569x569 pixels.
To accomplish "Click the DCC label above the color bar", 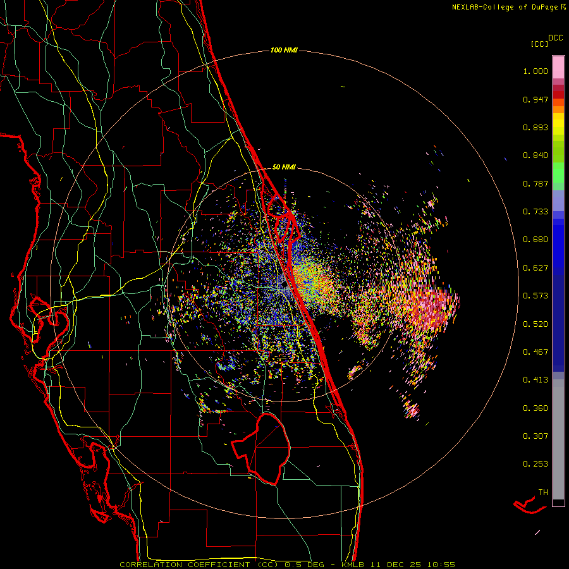I will (x=556, y=38).
